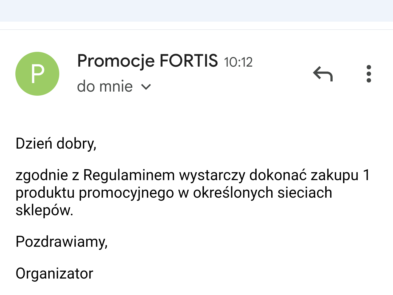
Task: Click the "Pozdrawiamy," closing line
Action: (x=61, y=242)
